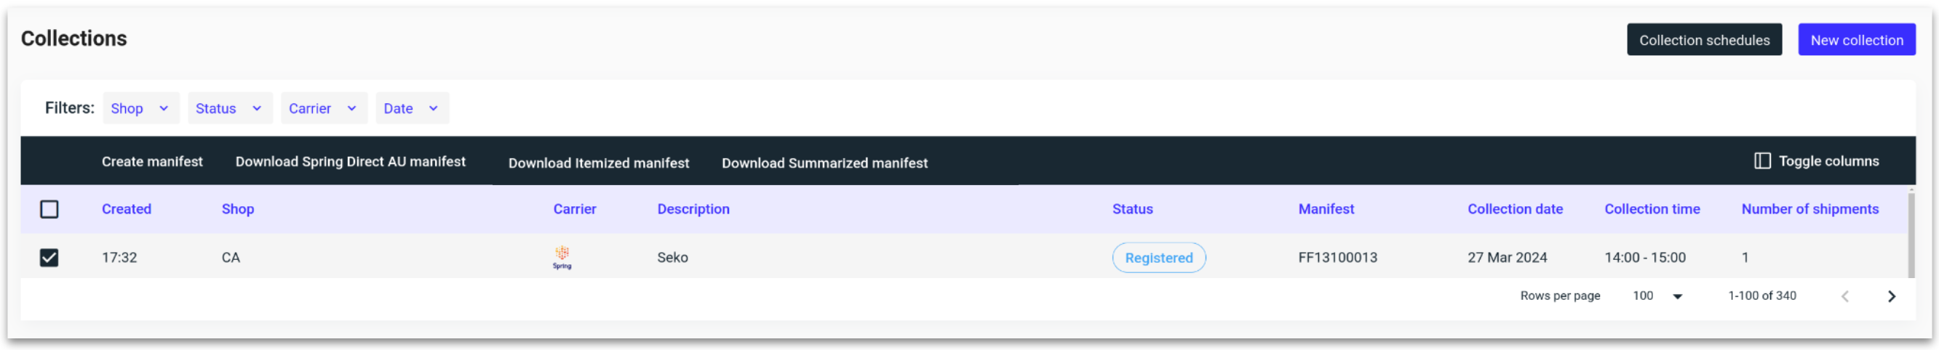Select all rows header checkbox
This screenshot has width=1939, height=350.
[49, 209]
